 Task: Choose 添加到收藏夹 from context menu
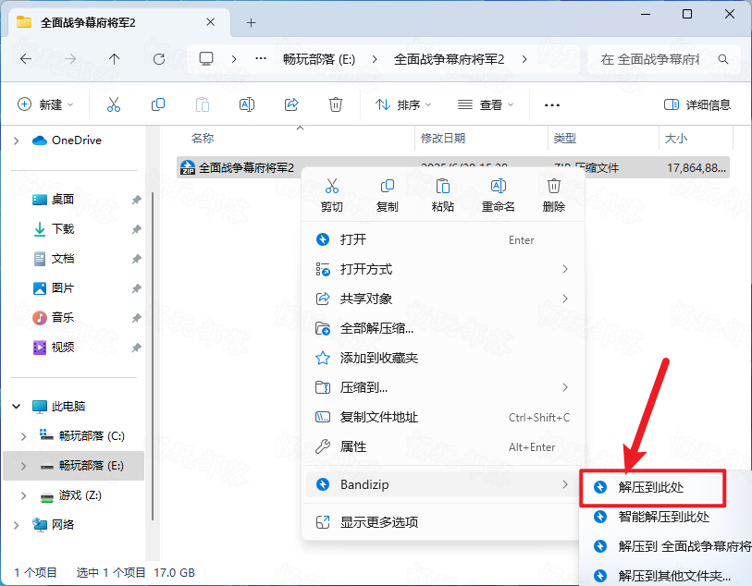click(x=443, y=358)
